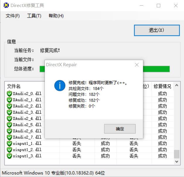Click 共检测文件: 184个 line in dialog

[86, 88]
